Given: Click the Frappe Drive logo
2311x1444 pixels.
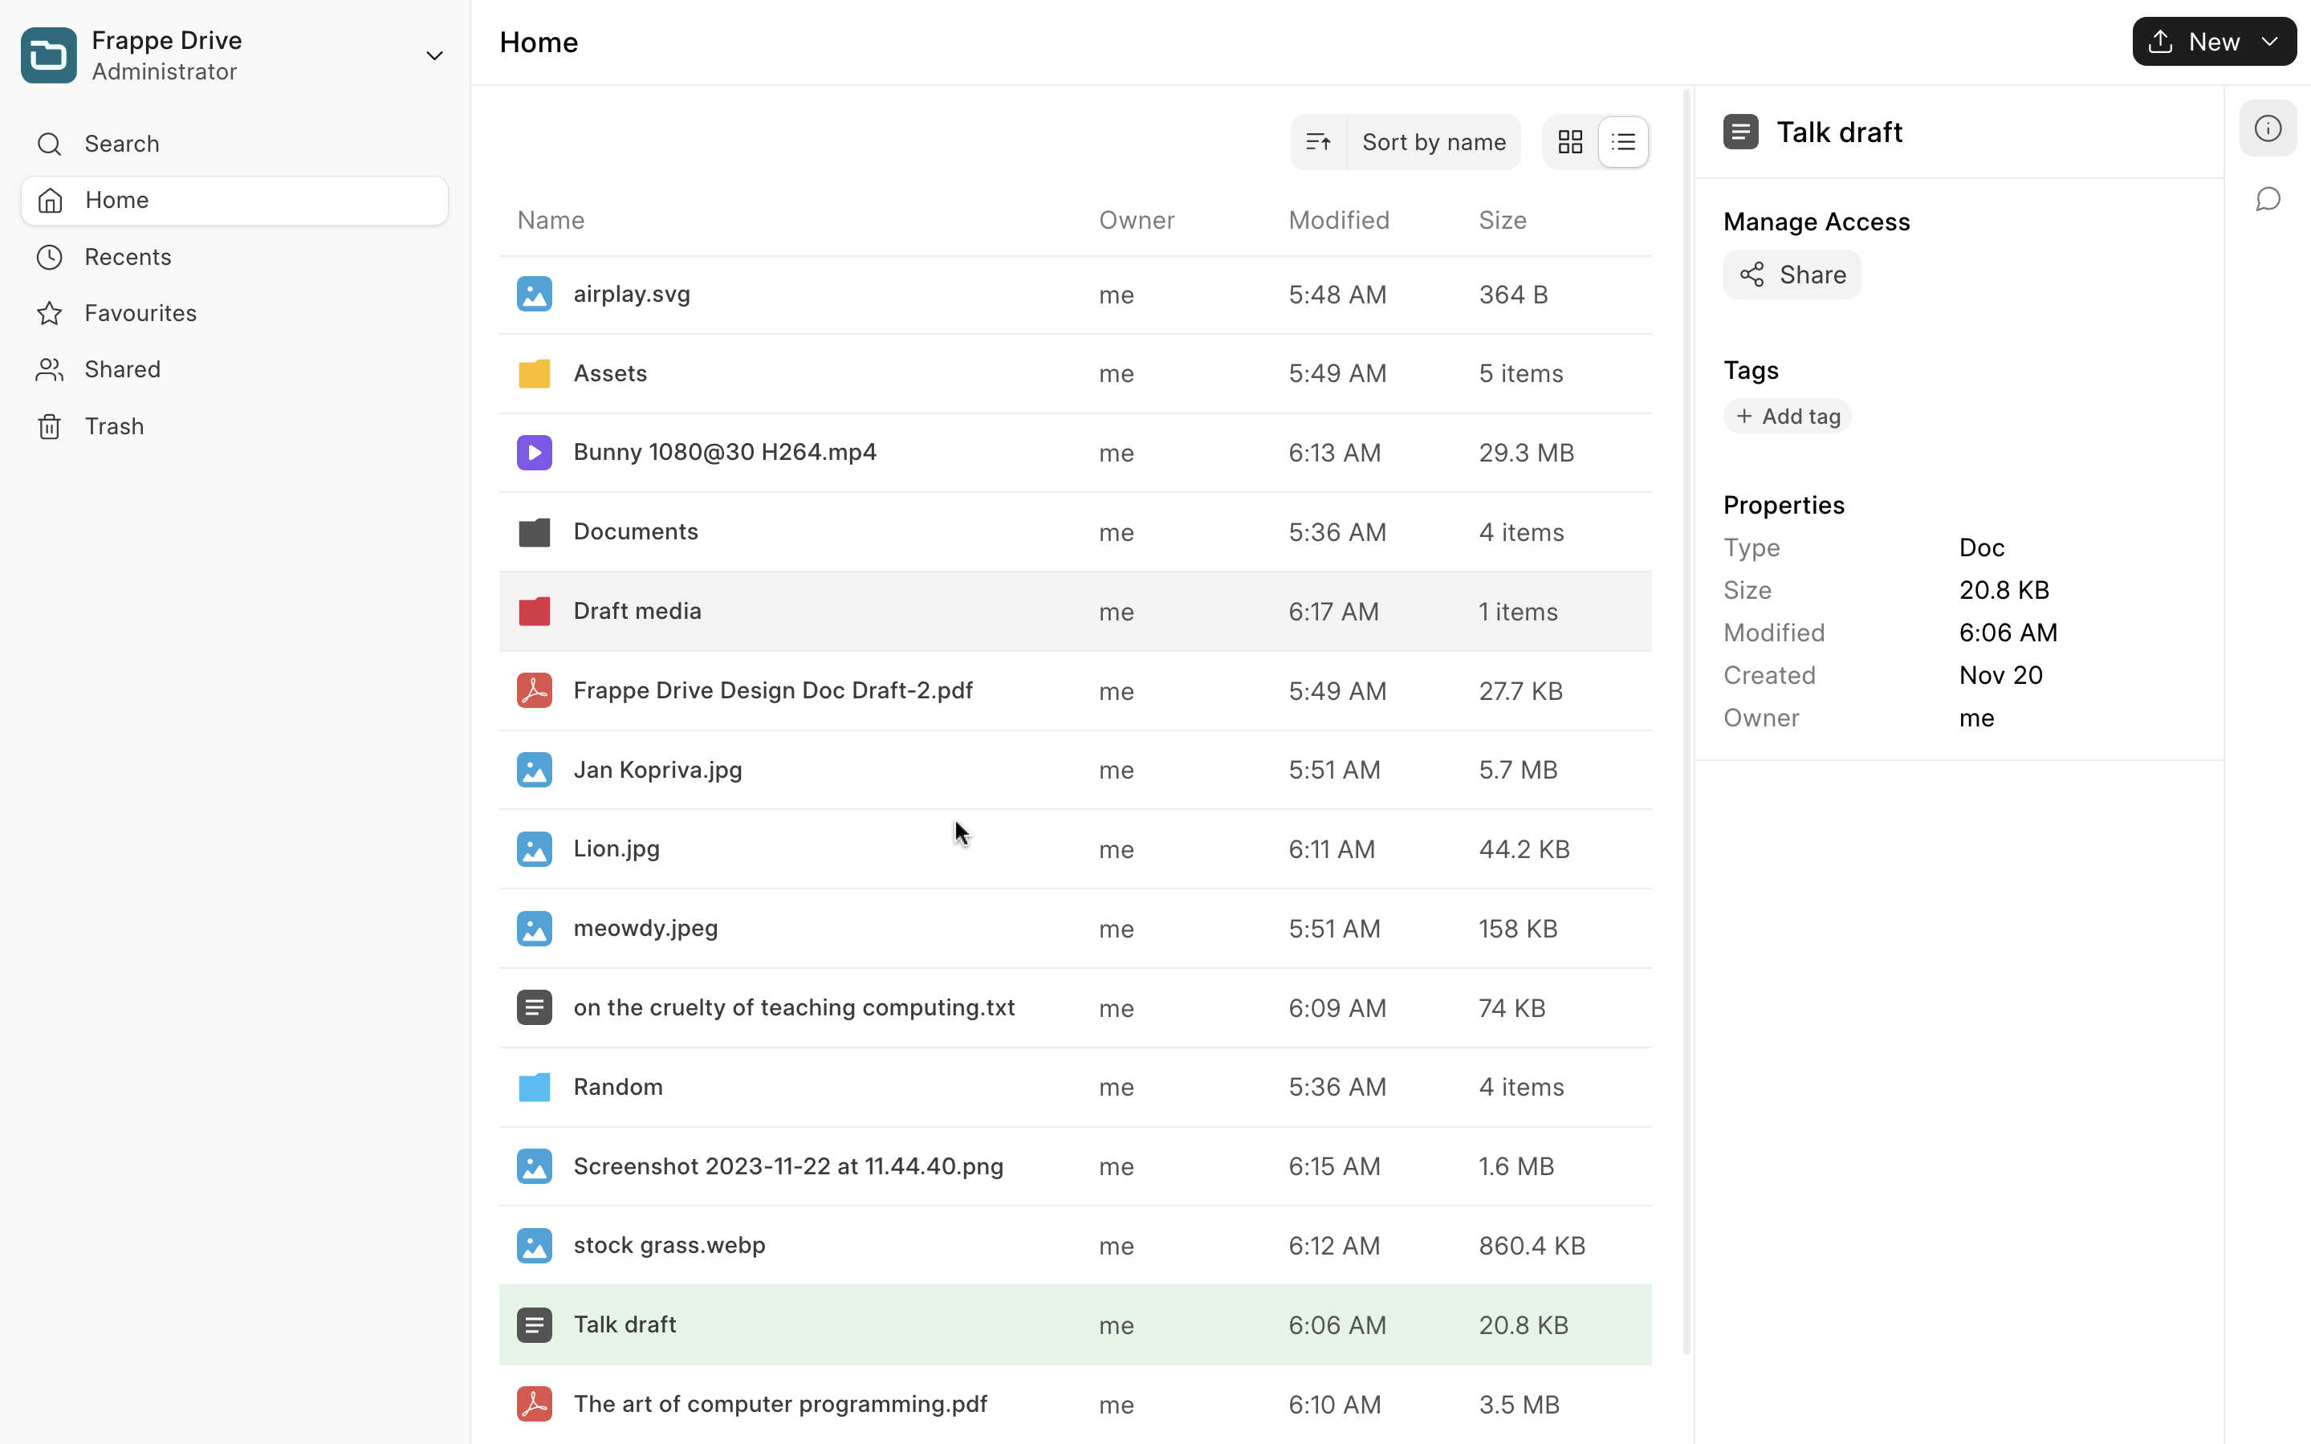Looking at the screenshot, I should [49, 55].
